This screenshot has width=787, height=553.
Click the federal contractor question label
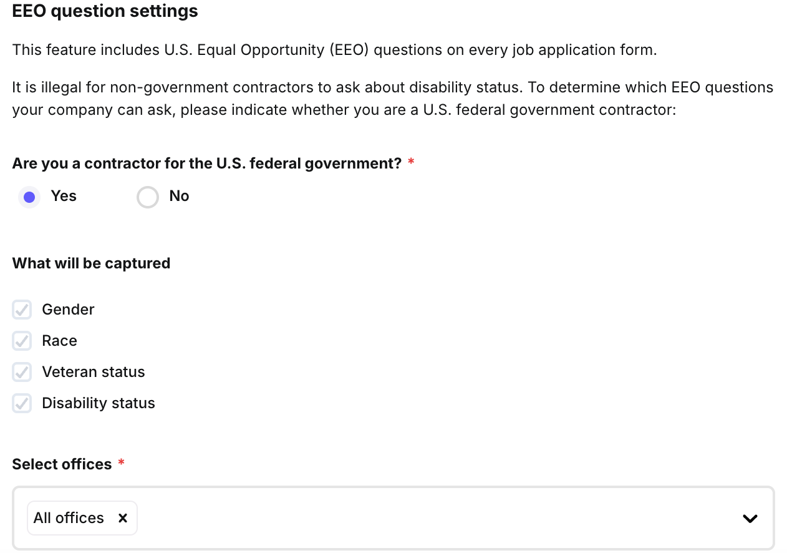[x=206, y=164]
